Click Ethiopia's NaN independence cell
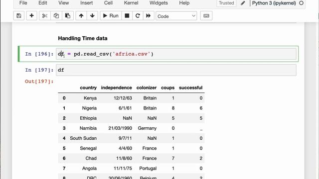The height and width of the screenshot is (179, 319). [128, 118]
